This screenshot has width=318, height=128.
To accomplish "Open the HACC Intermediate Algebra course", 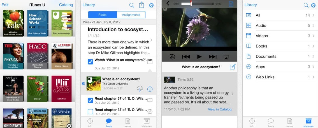I will coord(38,56).
